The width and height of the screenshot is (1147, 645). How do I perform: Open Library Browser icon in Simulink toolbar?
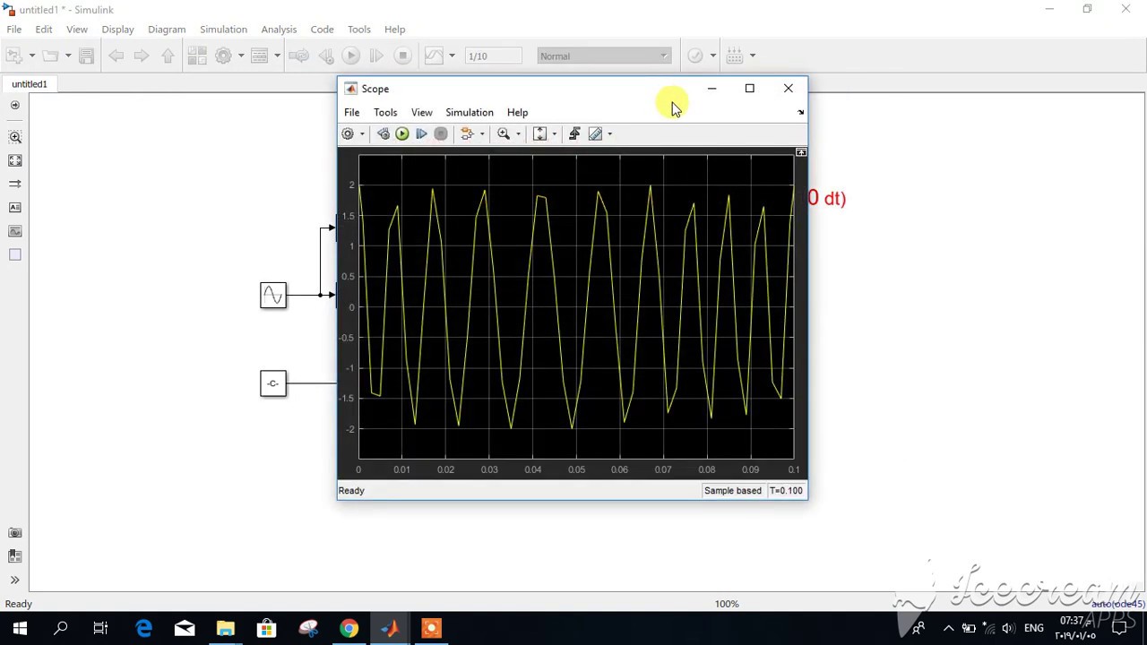pyautogui.click(x=198, y=56)
